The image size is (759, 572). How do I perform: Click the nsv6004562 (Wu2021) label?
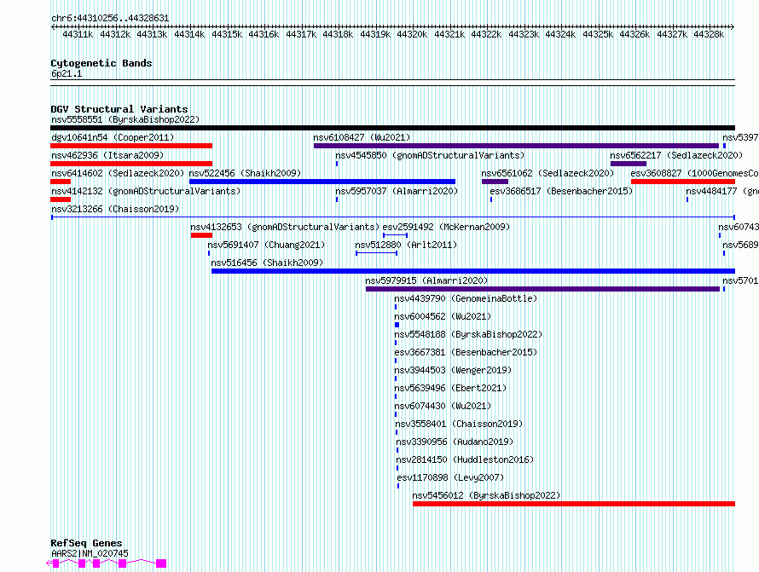[443, 316]
